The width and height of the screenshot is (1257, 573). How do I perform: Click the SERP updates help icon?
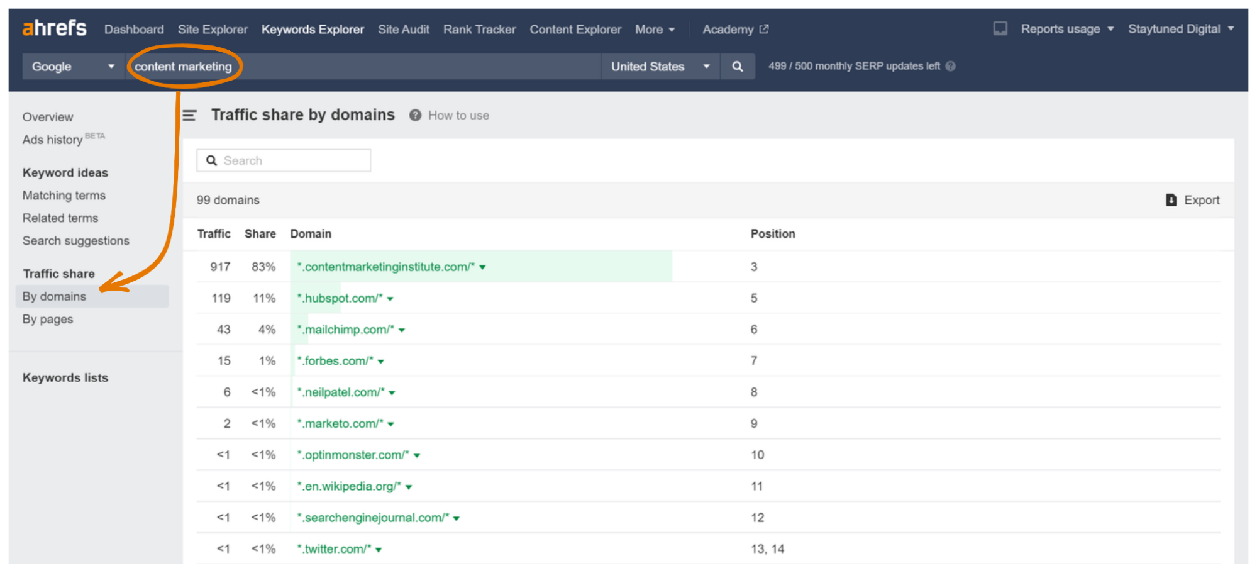(950, 66)
